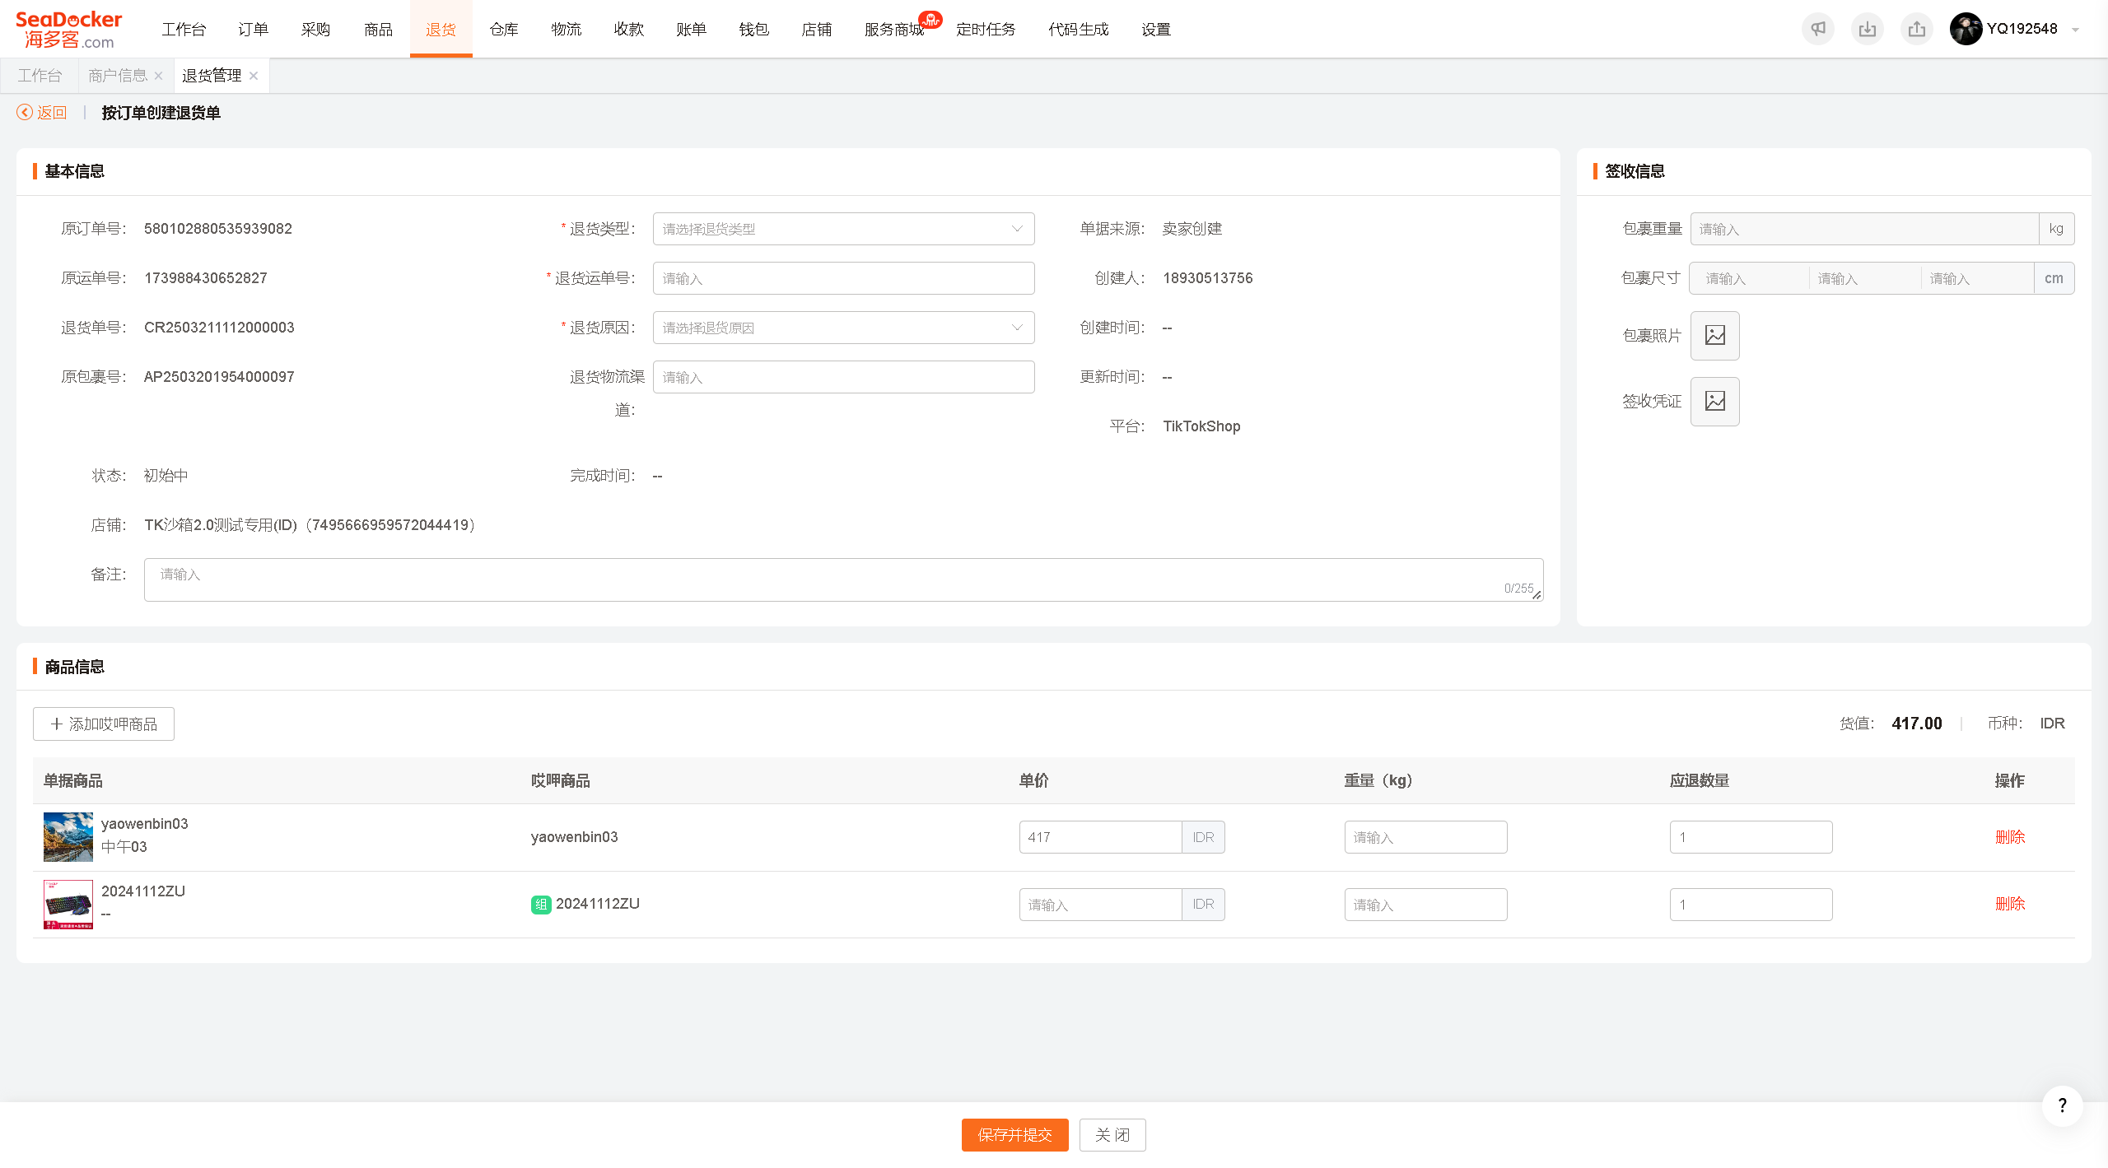2108x1168 pixels.
Task: Click the announcement megaphone icon
Action: click(x=1817, y=29)
